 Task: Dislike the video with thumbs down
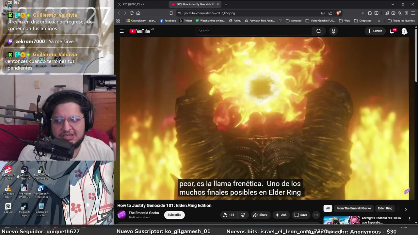(x=243, y=215)
